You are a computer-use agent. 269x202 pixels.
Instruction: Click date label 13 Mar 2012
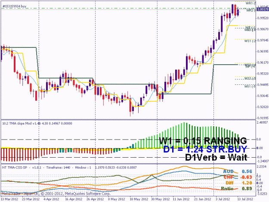(x=9, y=199)
